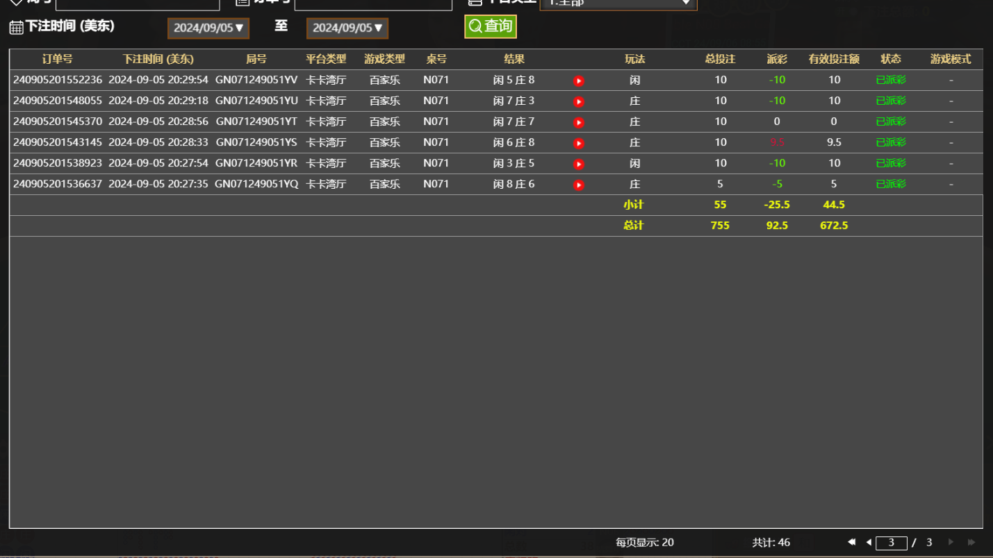Click order number 240905201543145

[57, 142]
